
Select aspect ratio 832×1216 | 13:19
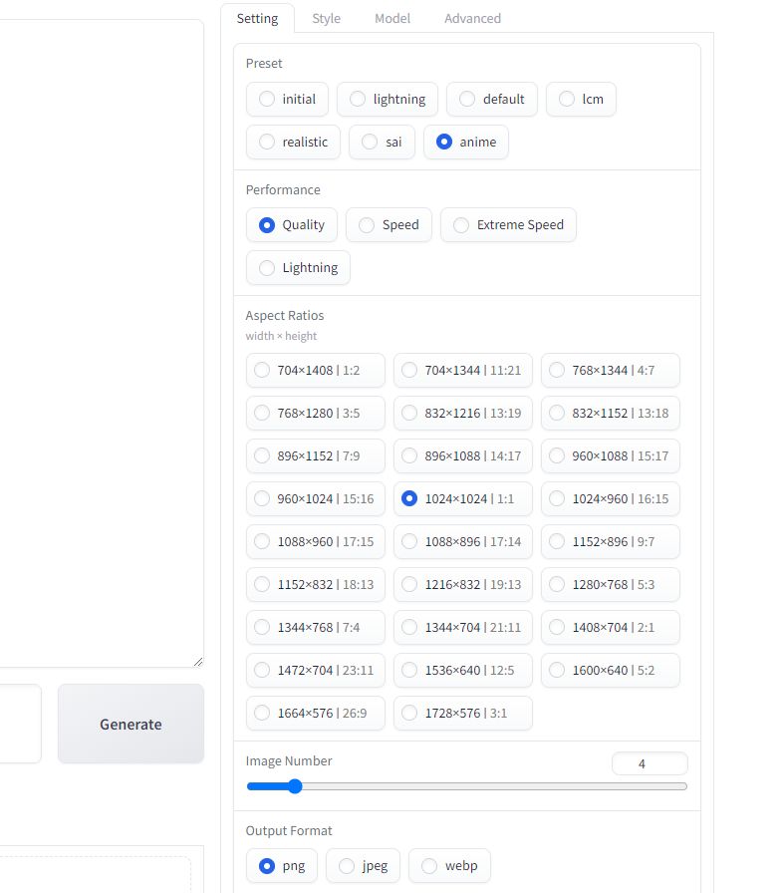point(462,413)
